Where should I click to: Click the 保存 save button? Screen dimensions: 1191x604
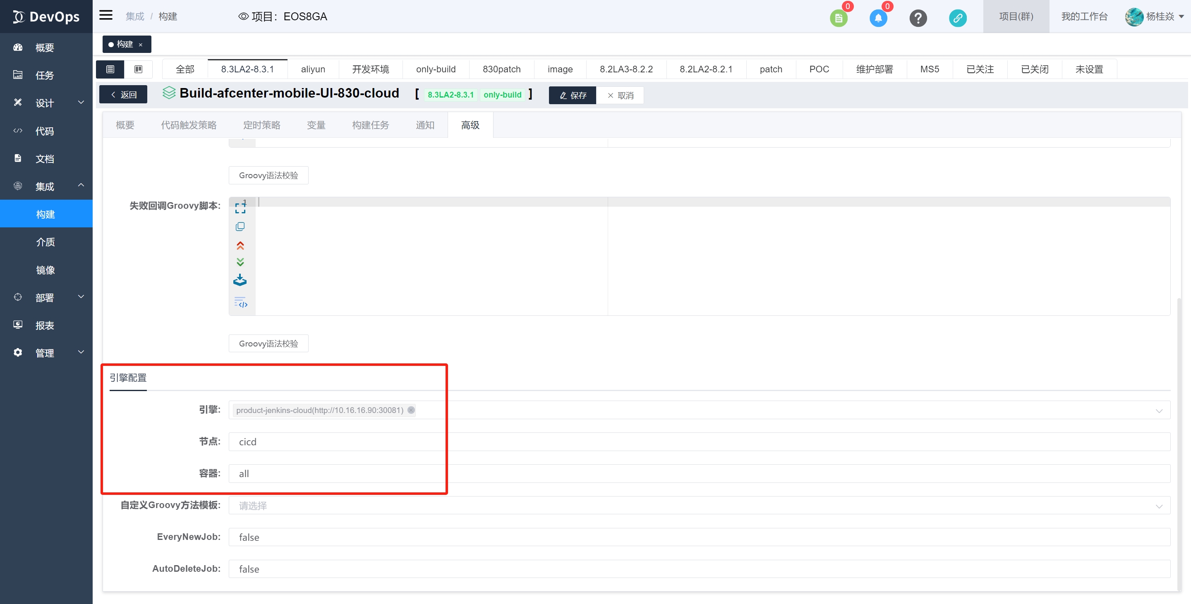pyautogui.click(x=573, y=95)
